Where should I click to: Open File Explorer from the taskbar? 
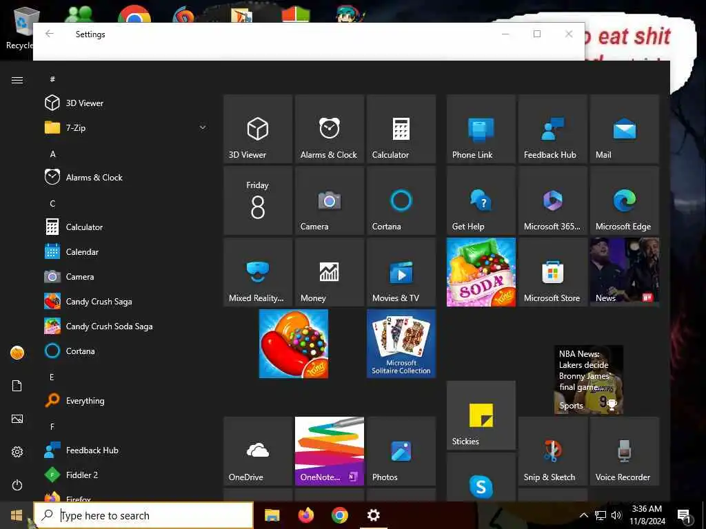(x=272, y=515)
